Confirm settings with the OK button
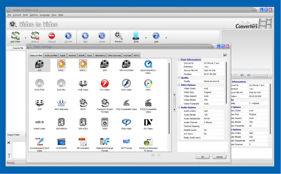Image resolution: width=281 pixels, height=174 pixels. [203, 157]
